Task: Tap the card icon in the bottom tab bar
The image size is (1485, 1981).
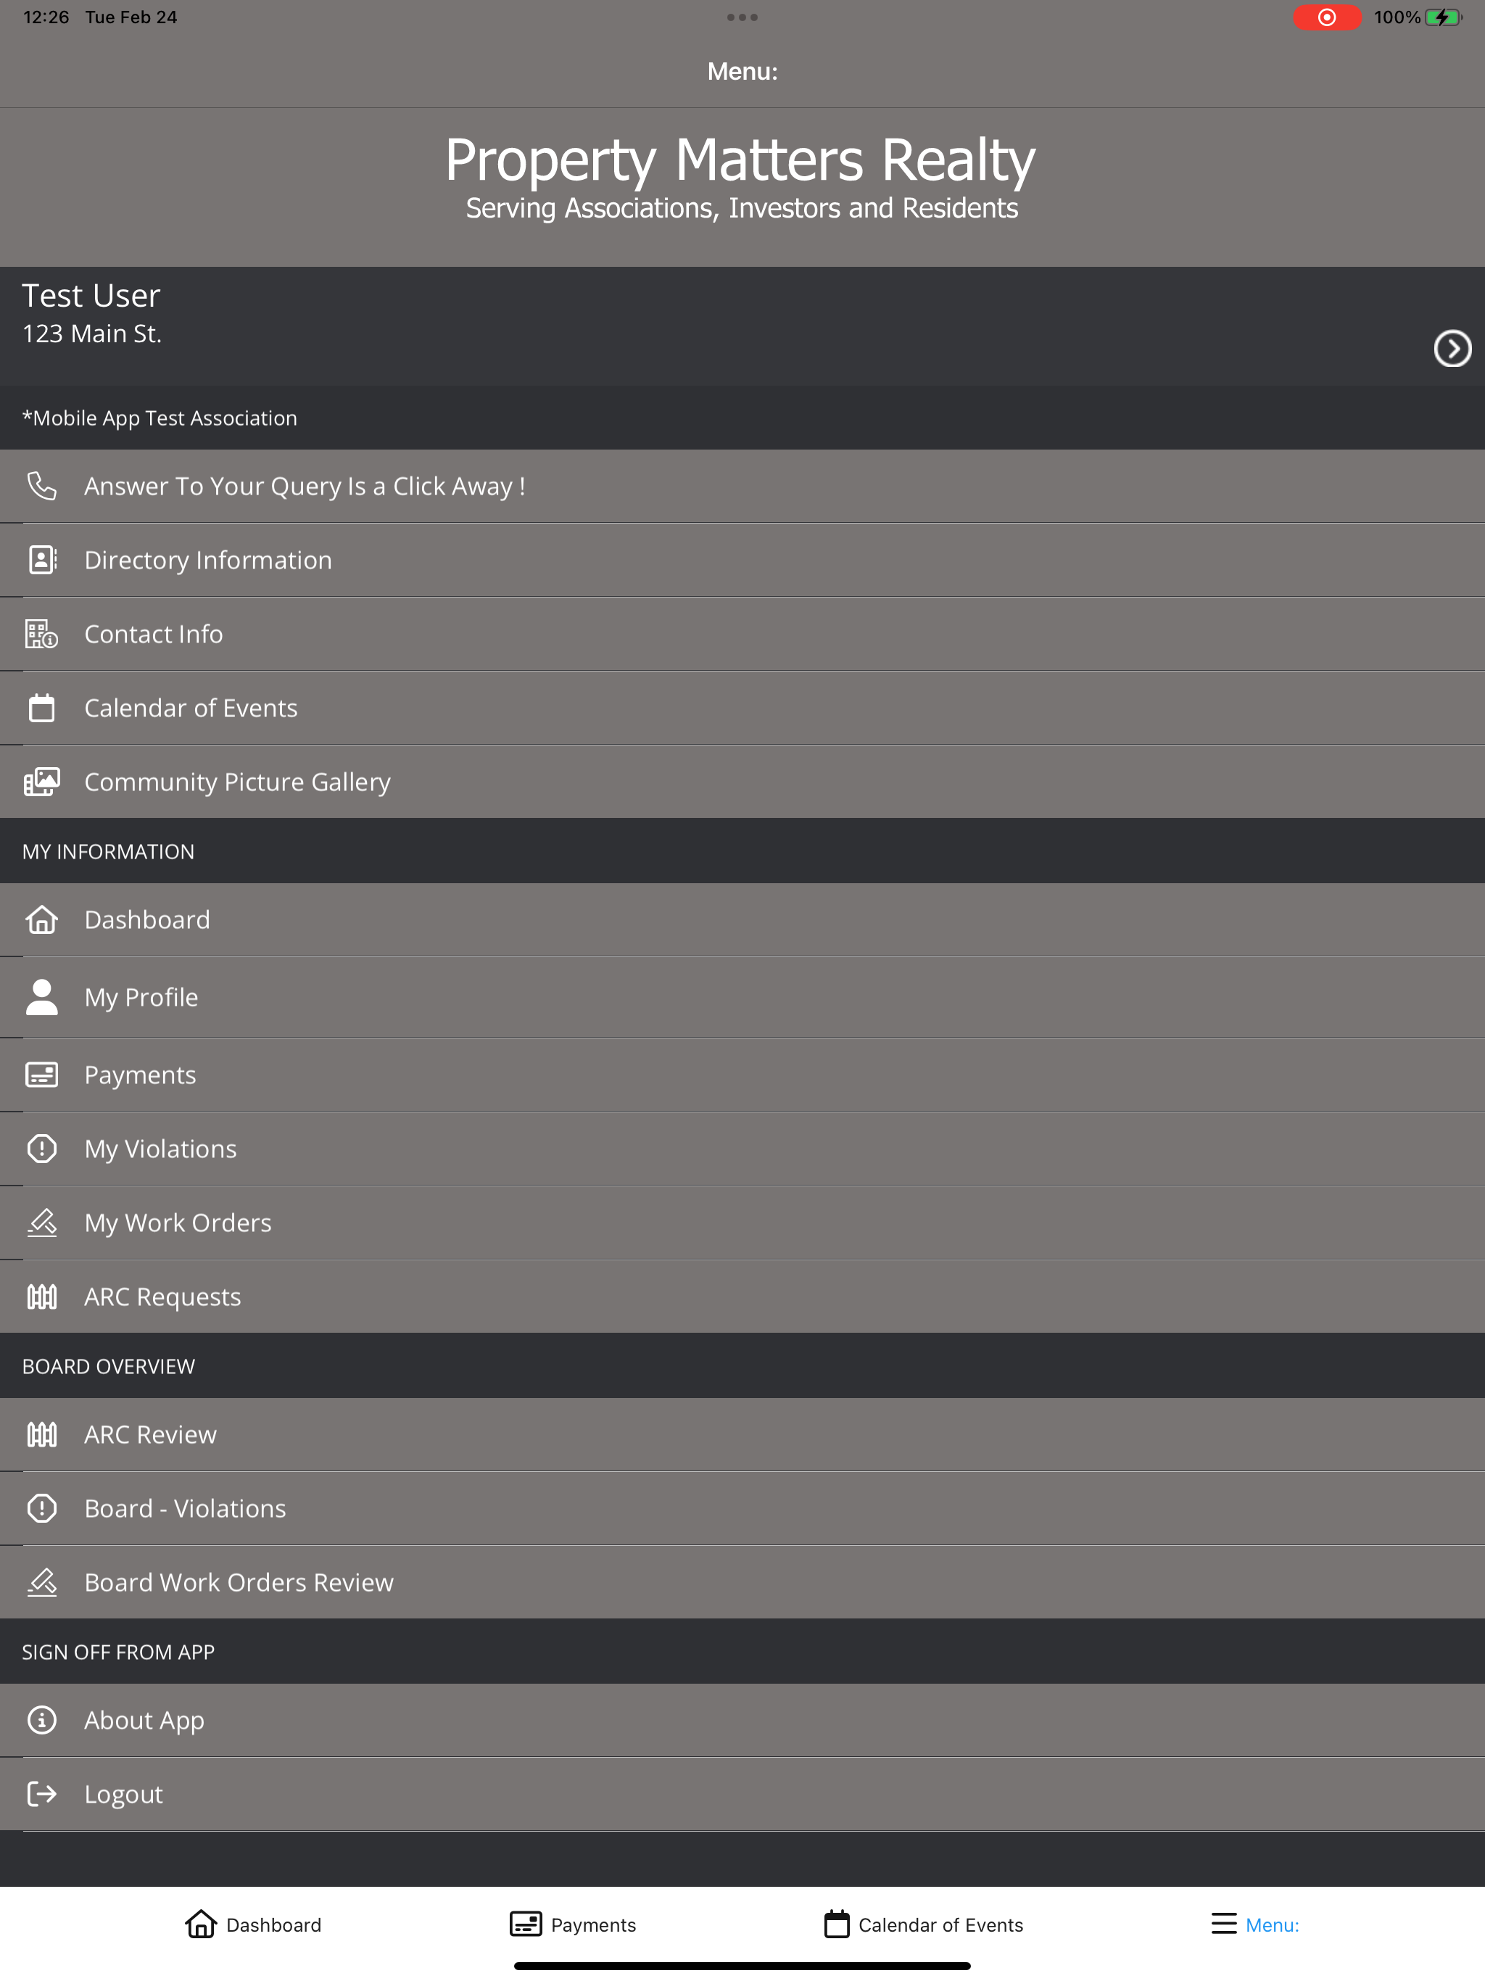Action: [x=526, y=1924]
